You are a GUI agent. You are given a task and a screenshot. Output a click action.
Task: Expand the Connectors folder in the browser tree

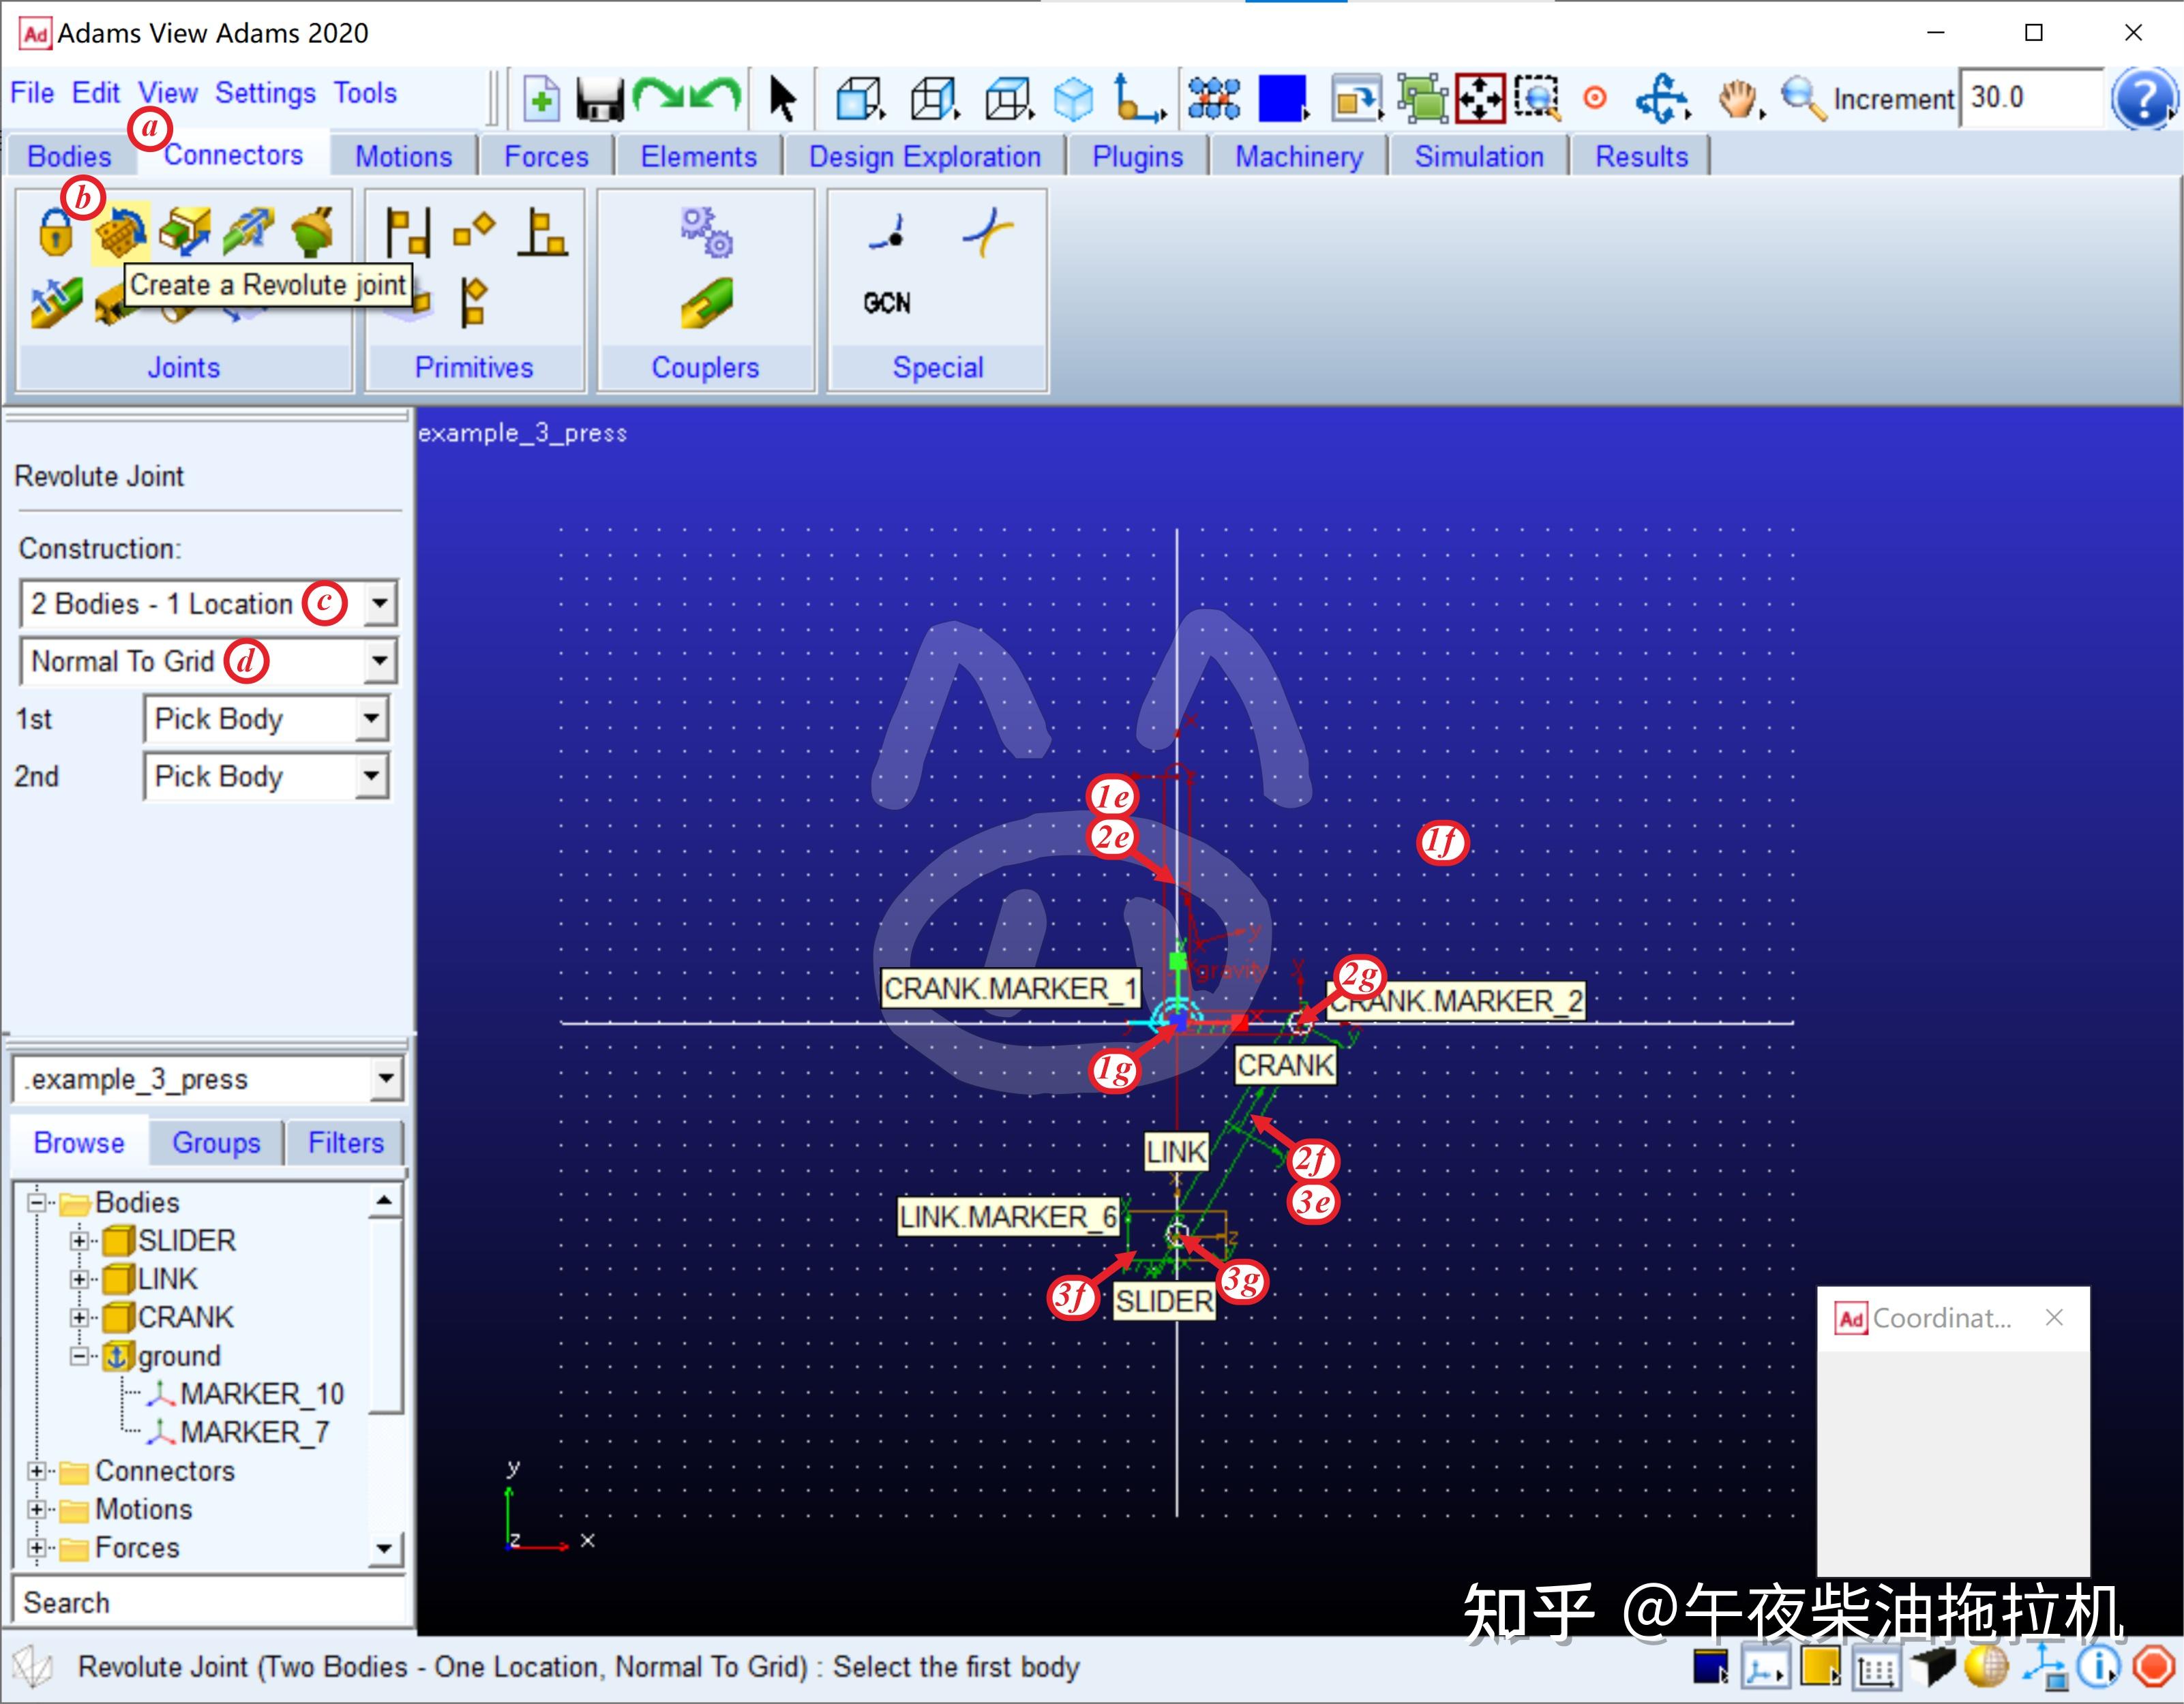coord(37,1471)
